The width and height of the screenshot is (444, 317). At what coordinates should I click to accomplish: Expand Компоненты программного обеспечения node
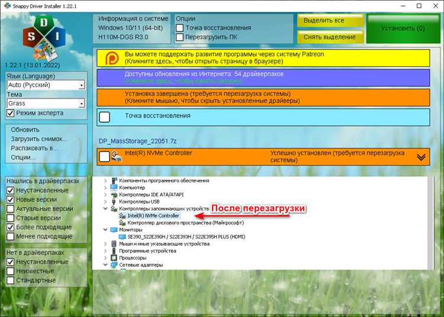105,180
